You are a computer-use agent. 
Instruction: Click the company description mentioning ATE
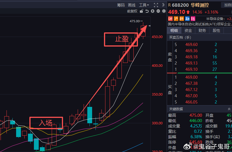[200, 24]
